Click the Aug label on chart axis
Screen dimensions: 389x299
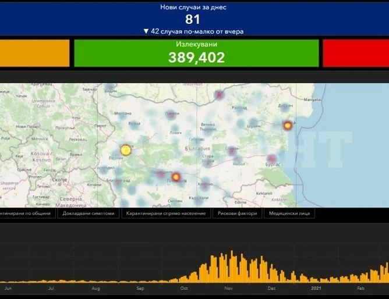tap(96, 289)
